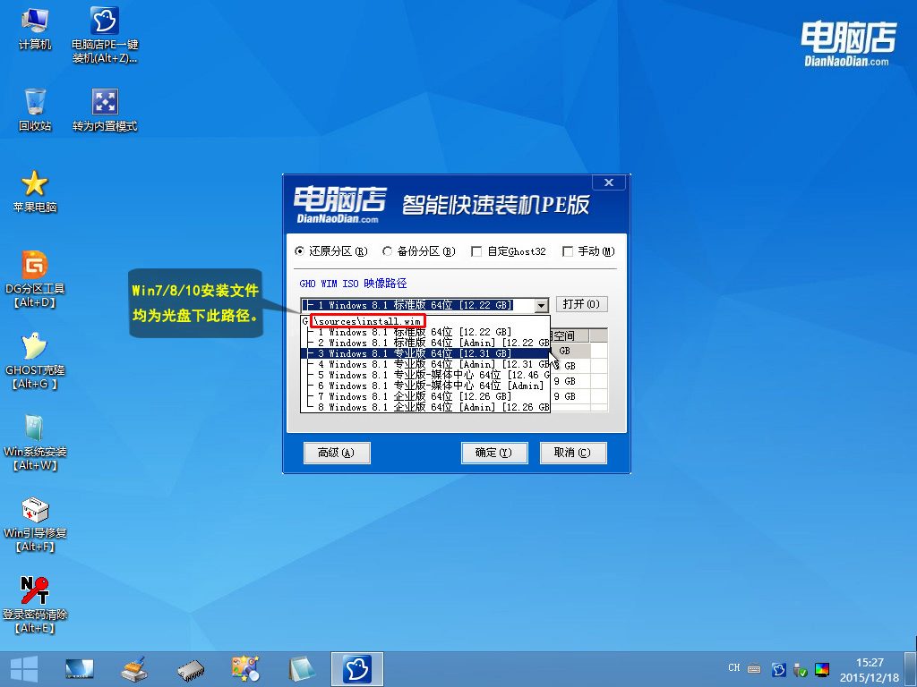Collapse the image version dropdown list
The width and height of the screenshot is (917, 687).
point(541,304)
